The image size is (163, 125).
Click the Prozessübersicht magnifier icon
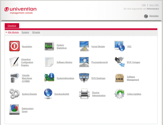coord(84,62)
